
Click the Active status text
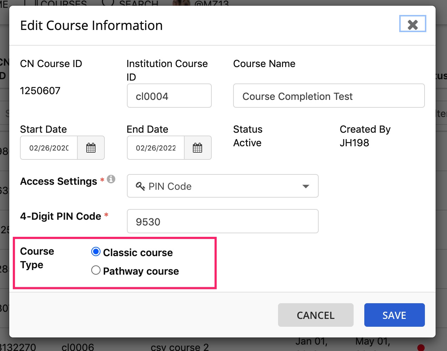(247, 143)
